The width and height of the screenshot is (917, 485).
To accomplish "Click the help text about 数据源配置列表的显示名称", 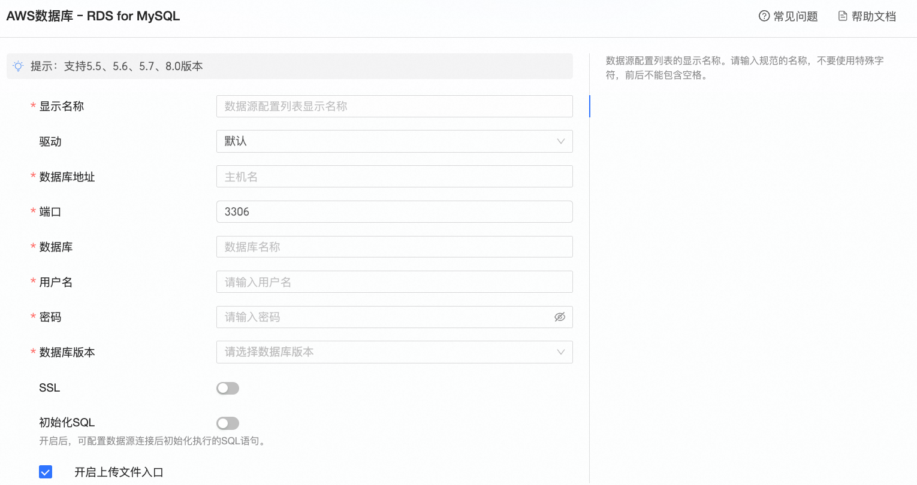I will (x=745, y=68).
